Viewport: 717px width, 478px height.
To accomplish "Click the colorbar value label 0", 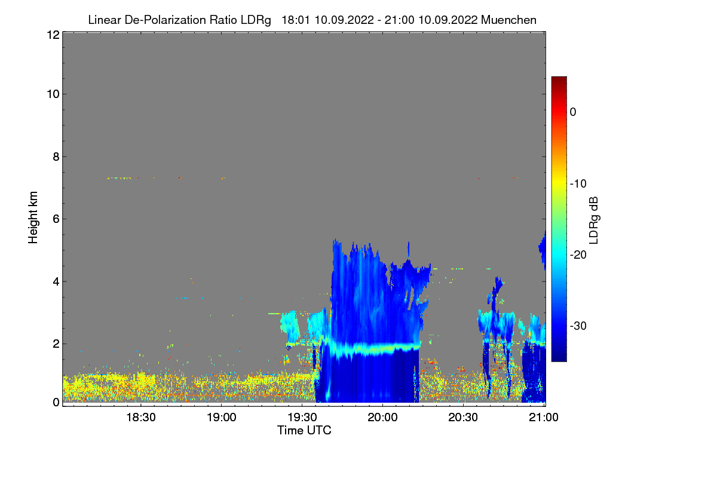I will point(573,112).
